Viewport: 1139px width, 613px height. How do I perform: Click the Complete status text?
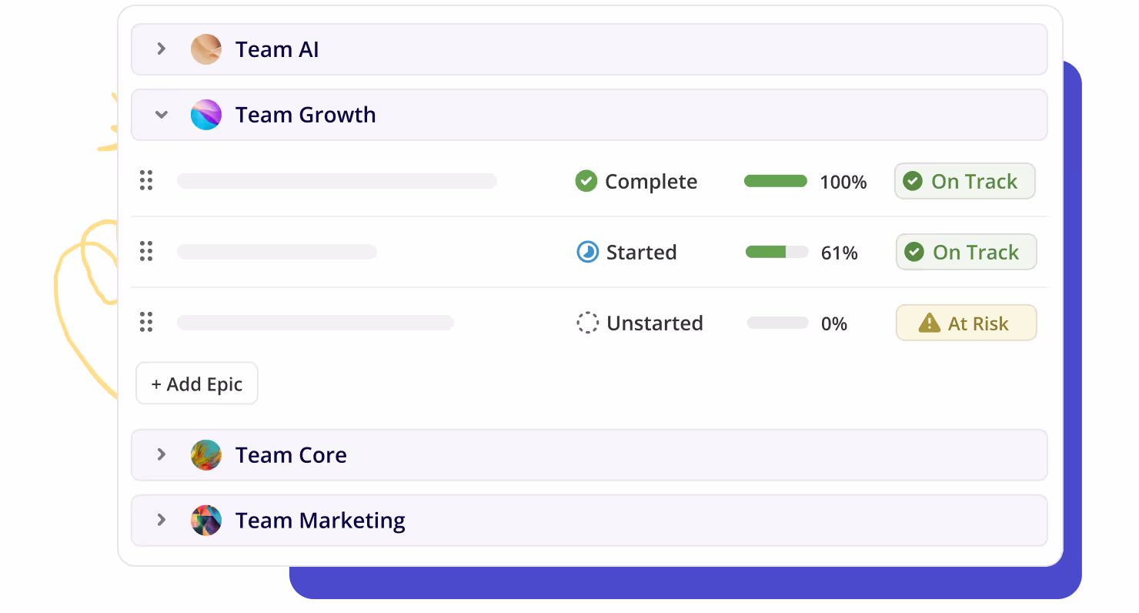click(x=651, y=182)
